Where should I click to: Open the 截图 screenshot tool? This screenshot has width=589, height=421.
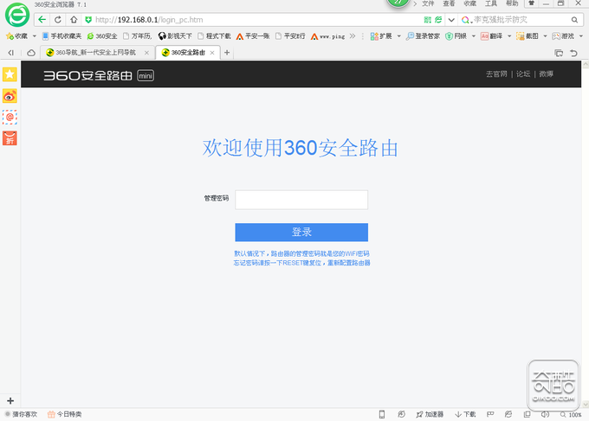(528, 36)
